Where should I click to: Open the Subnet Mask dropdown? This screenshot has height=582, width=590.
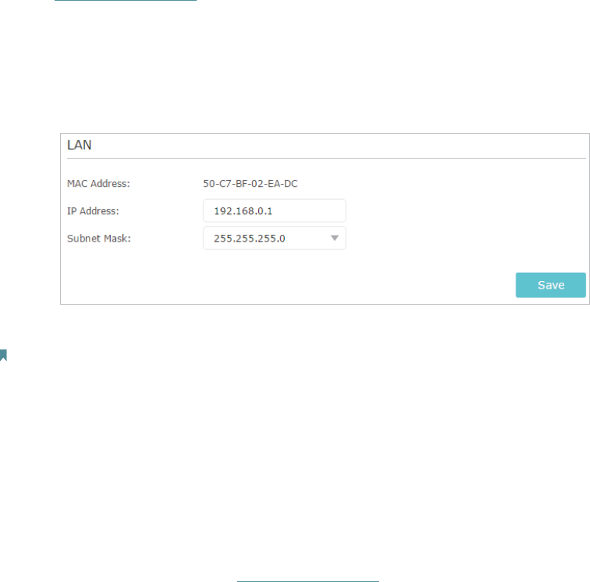(274, 239)
